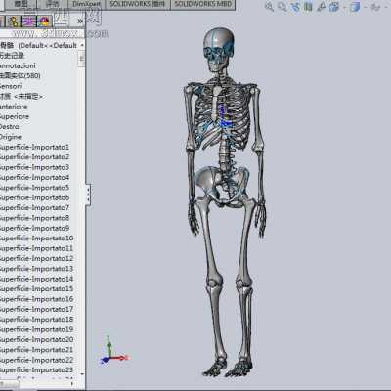Select Superficie-Importato9 feature
Viewport: 391px width, 391px height.
click(34, 228)
